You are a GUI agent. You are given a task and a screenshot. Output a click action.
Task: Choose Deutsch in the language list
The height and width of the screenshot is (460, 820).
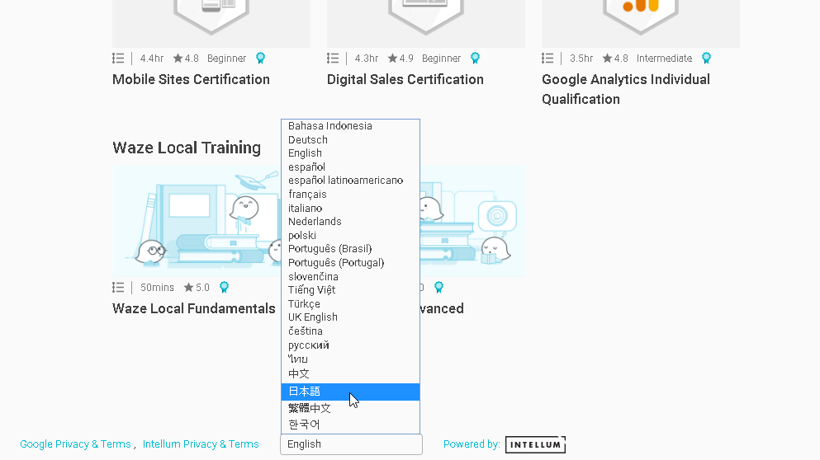pyautogui.click(x=308, y=140)
